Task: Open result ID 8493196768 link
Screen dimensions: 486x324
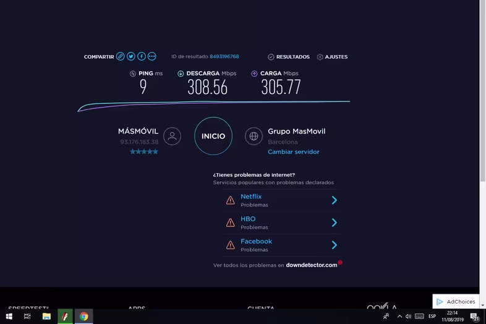Action: click(224, 56)
